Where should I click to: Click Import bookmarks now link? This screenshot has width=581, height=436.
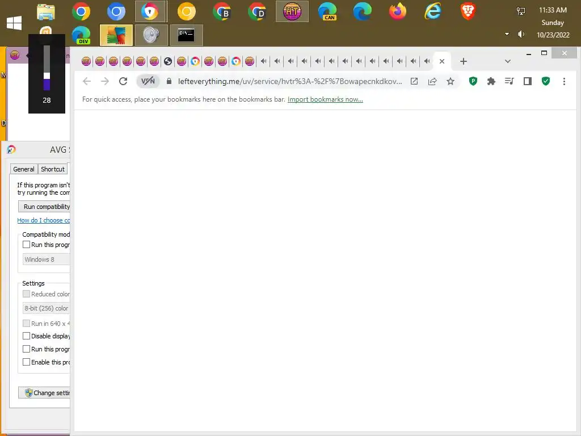tap(325, 99)
